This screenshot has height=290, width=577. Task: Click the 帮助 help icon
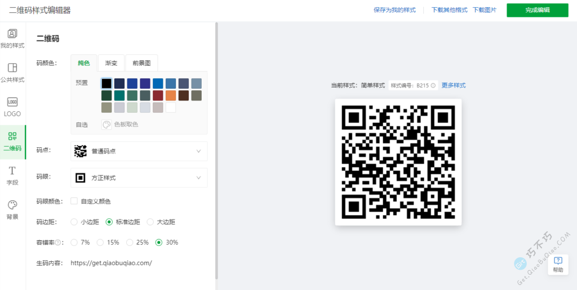pyautogui.click(x=558, y=261)
